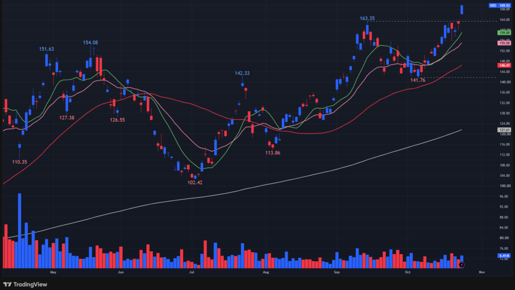Click the USO symbol price label
This screenshot has width=515, height=290.
pos(493,5)
